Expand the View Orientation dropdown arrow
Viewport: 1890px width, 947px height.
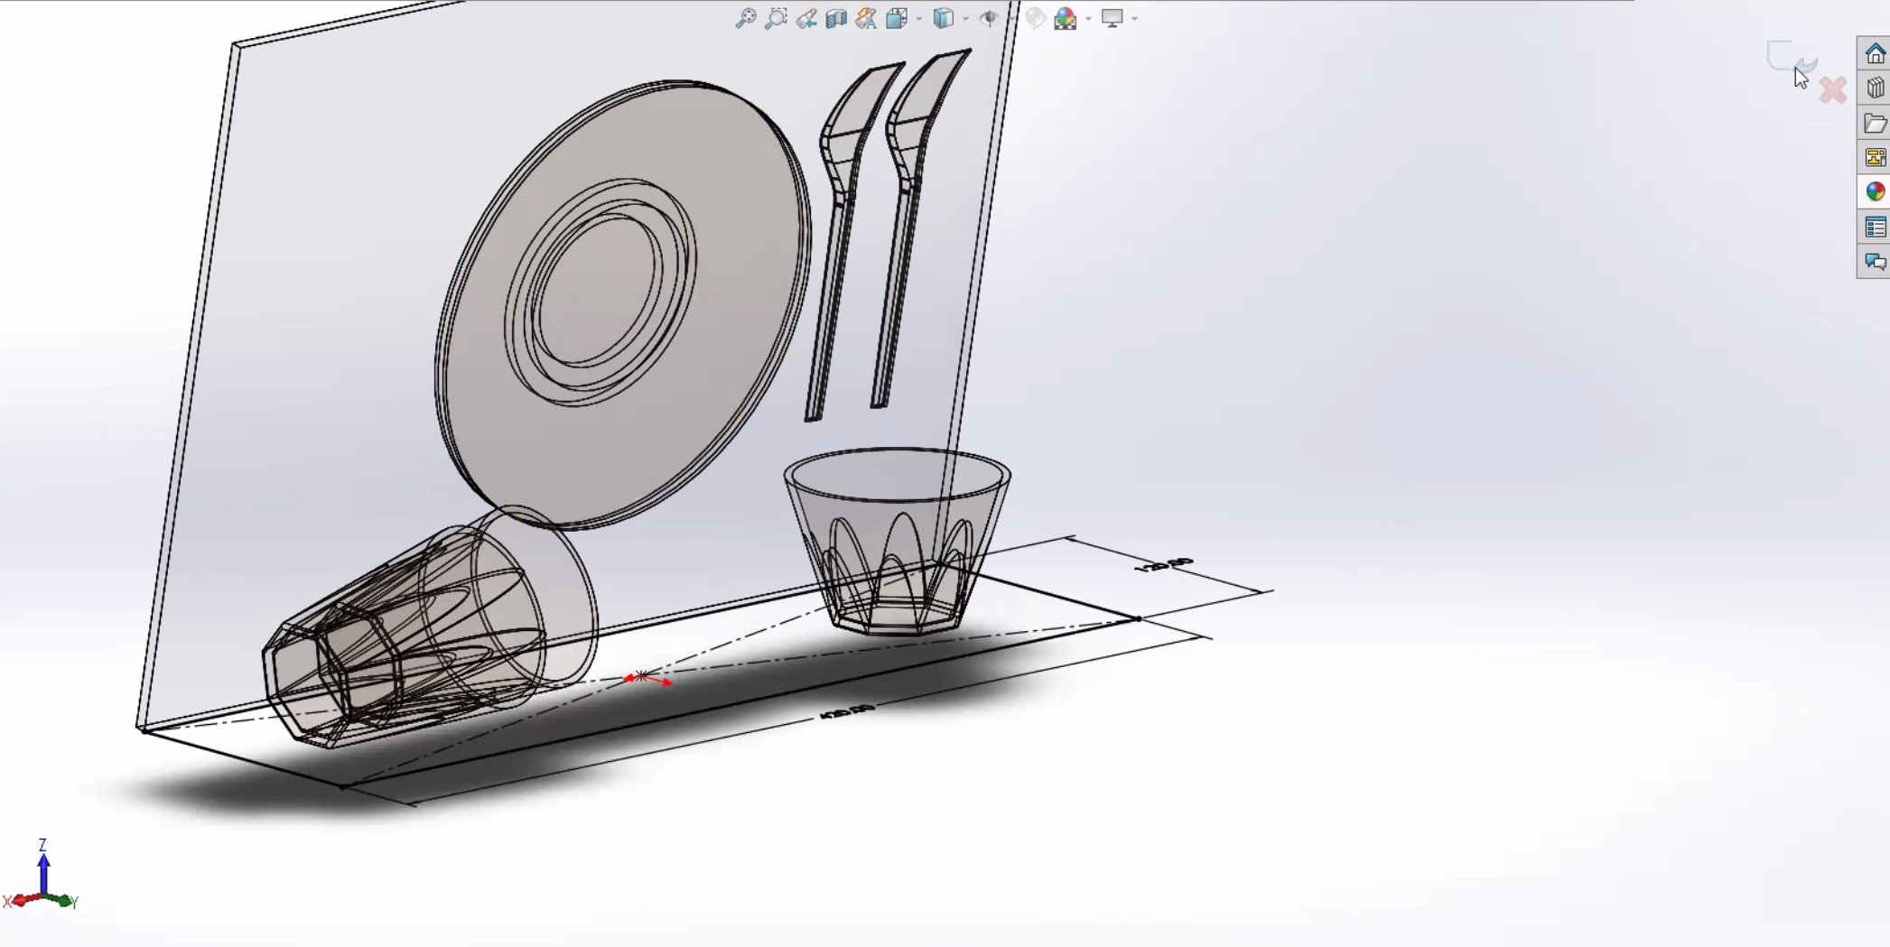pos(919,19)
